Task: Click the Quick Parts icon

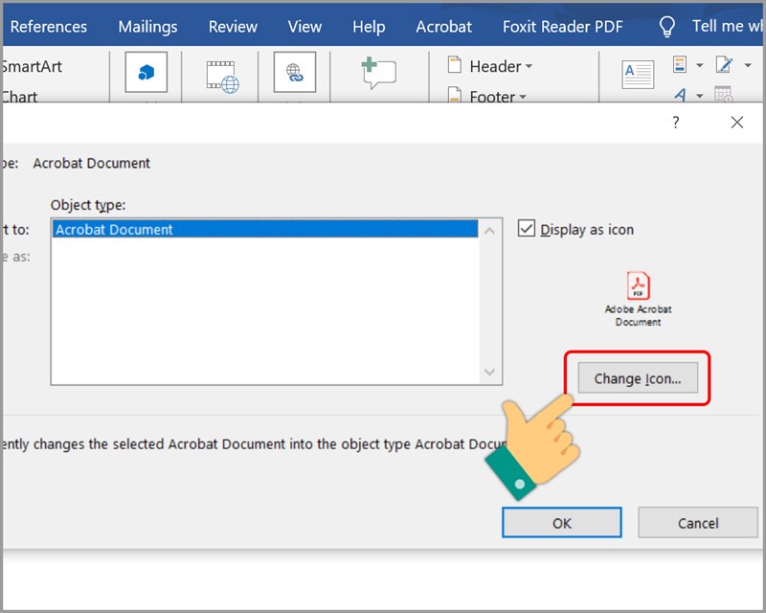Action: (x=681, y=65)
